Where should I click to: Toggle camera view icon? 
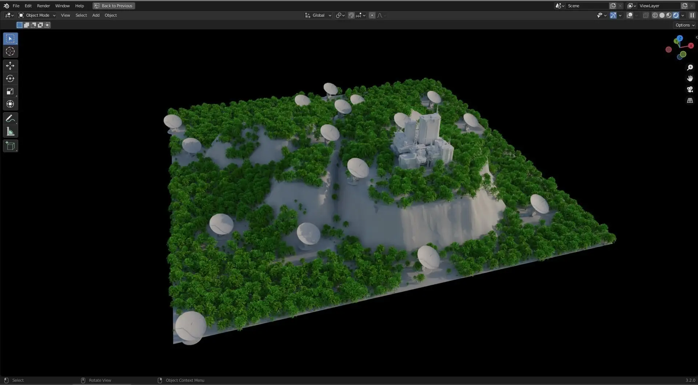(x=690, y=89)
